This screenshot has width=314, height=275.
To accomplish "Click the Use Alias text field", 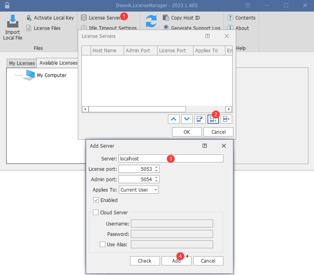I will tap(172, 244).
